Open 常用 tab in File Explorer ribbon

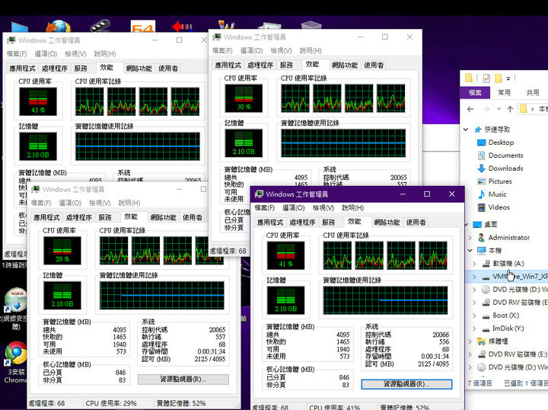click(504, 93)
